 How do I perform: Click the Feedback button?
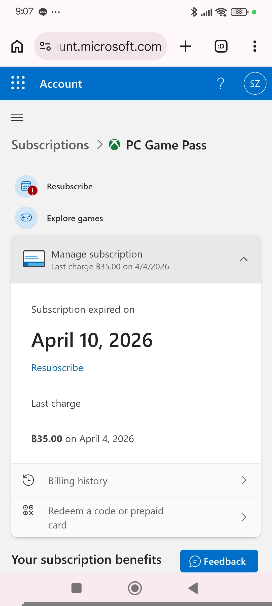click(219, 561)
